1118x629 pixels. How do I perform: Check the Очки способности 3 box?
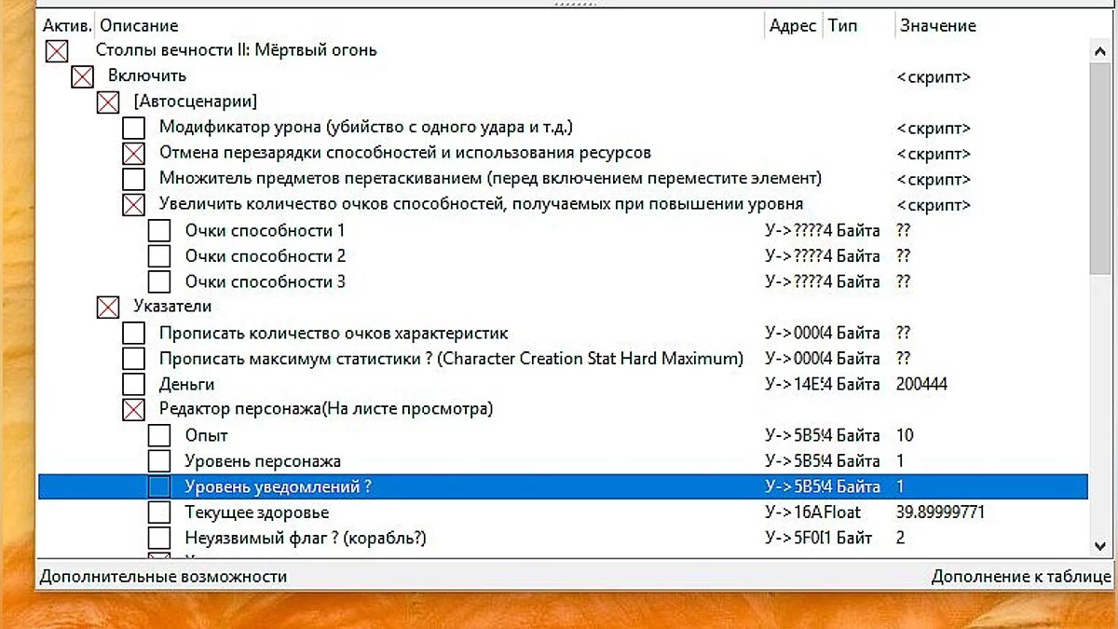point(159,281)
